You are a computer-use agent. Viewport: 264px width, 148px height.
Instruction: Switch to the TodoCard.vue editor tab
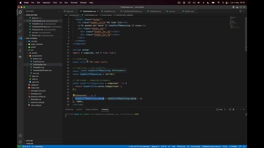(155, 11)
